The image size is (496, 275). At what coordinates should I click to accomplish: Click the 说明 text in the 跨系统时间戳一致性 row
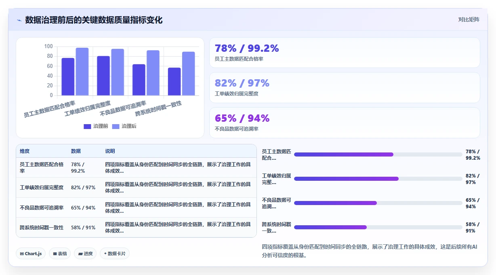pos(178,227)
